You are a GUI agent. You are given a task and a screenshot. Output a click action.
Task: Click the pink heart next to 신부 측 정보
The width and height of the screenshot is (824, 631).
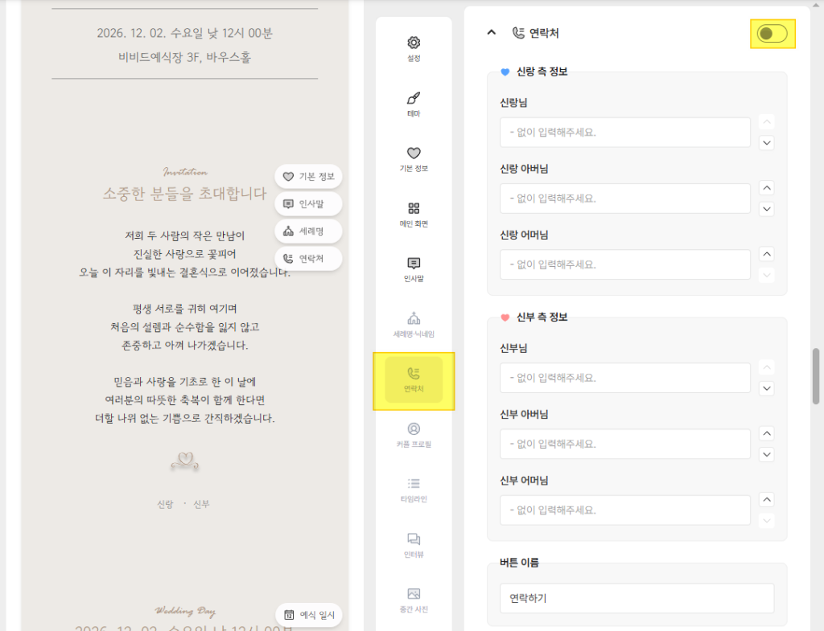(x=505, y=318)
